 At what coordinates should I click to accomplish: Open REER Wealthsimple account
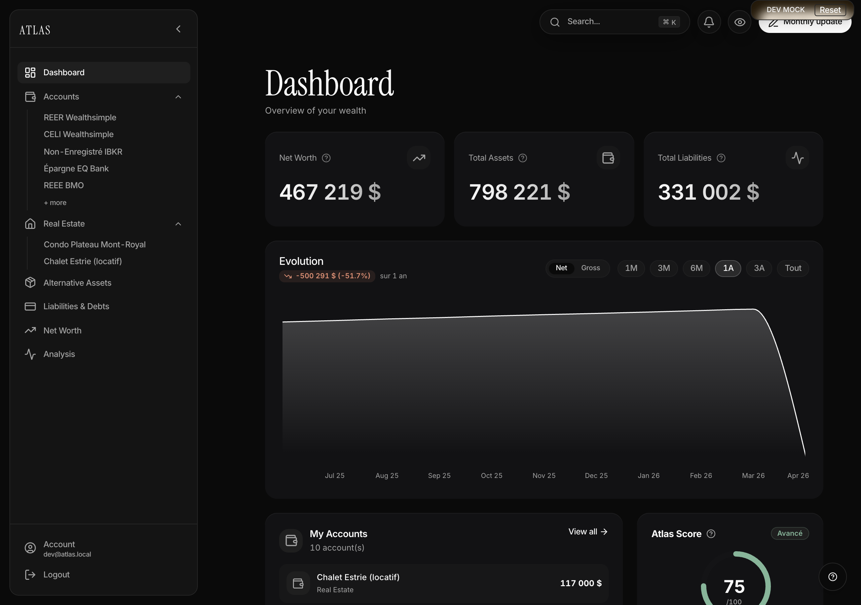coord(80,117)
